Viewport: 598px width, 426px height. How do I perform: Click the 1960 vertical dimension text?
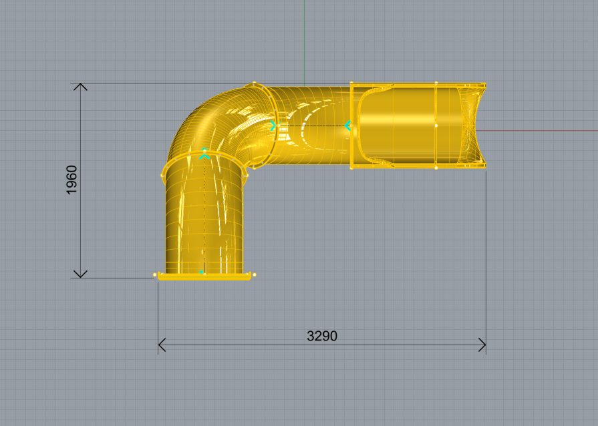coord(72,180)
